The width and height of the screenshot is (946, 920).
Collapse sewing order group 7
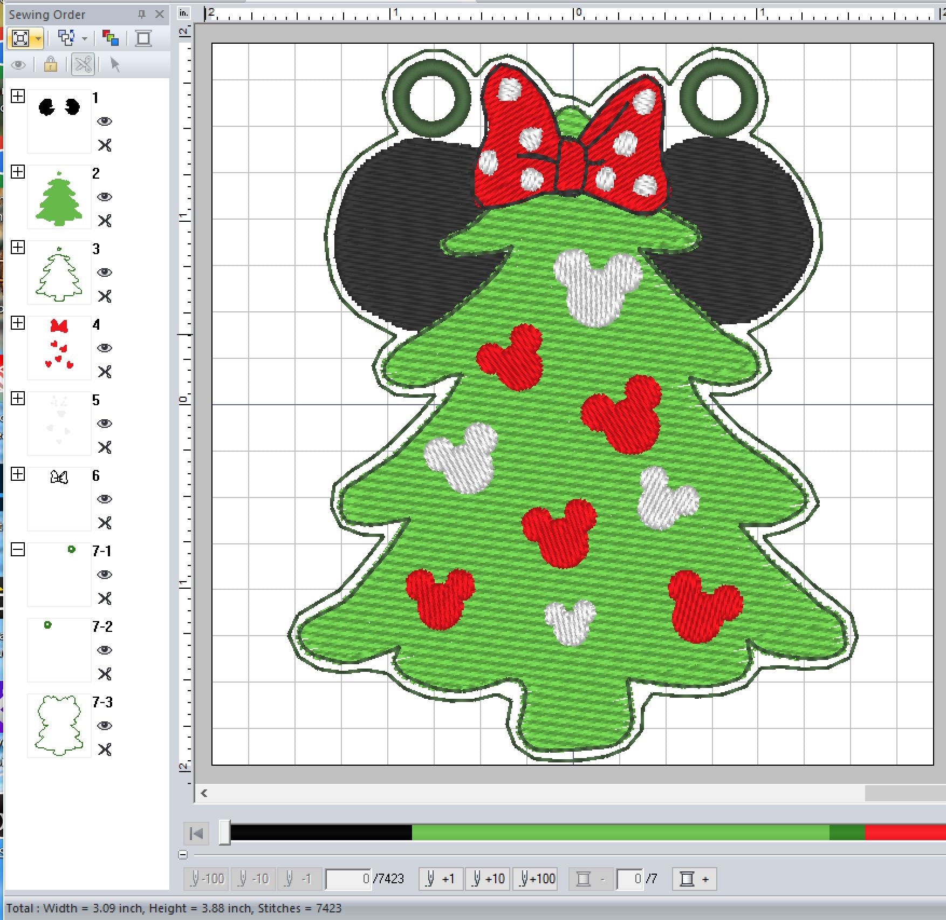point(18,550)
